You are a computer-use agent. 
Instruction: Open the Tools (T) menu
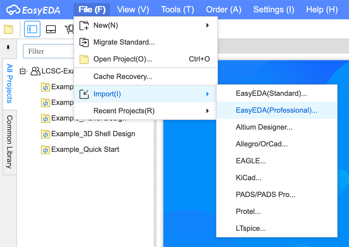(177, 9)
